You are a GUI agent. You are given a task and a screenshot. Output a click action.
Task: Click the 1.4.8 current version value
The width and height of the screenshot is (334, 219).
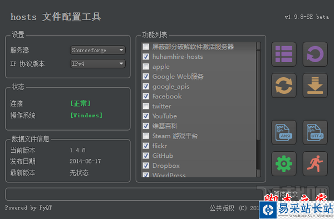pos(77,150)
